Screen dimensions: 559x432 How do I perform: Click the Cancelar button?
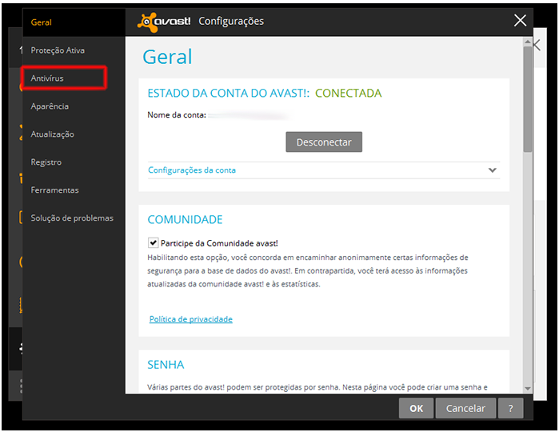point(465,408)
